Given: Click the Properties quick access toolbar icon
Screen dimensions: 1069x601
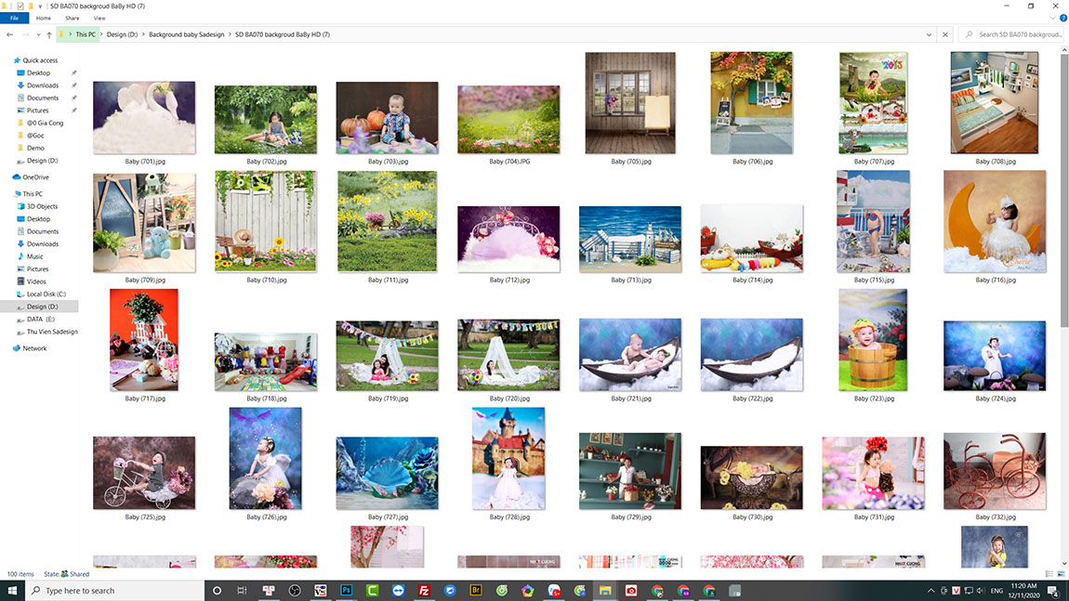Looking at the screenshot, I should 20,7.
